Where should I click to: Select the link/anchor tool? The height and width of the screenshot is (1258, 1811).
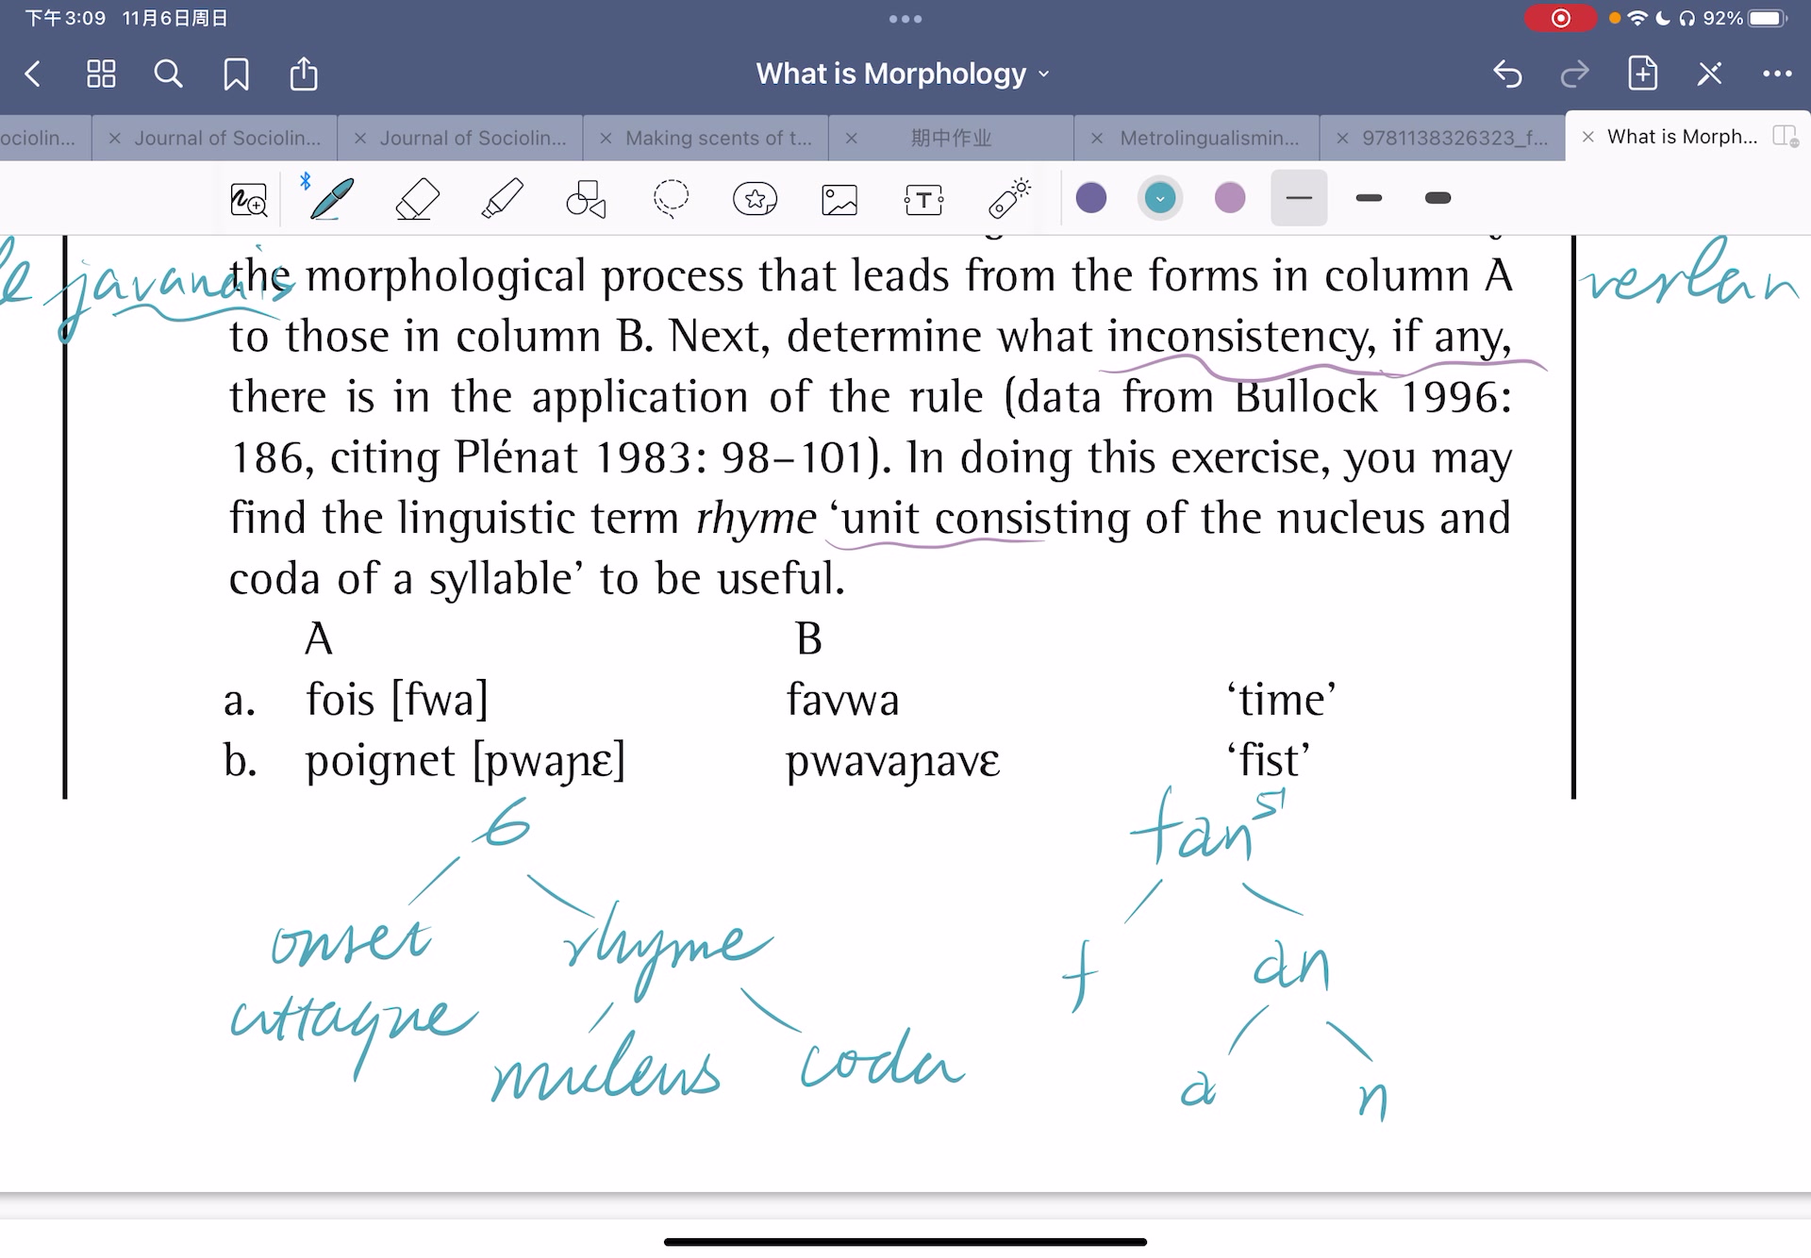(x=1006, y=197)
